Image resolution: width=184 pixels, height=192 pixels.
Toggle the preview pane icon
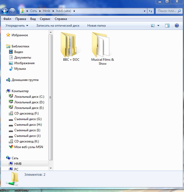point(167,26)
